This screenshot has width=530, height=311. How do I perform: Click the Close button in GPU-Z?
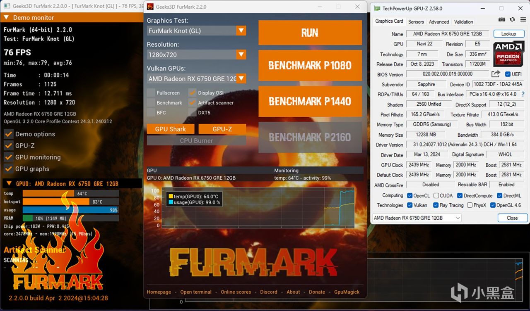pyautogui.click(x=512, y=218)
